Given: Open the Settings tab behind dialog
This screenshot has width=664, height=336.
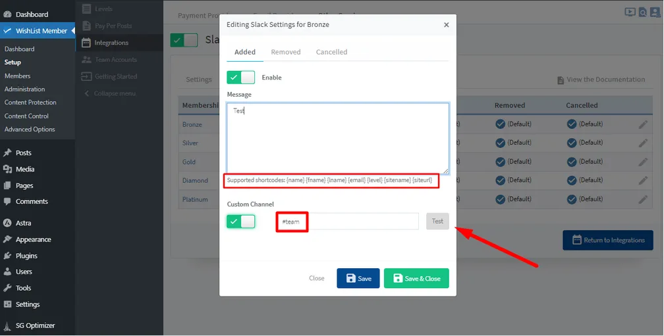Looking at the screenshot, I should [x=199, y=80].
